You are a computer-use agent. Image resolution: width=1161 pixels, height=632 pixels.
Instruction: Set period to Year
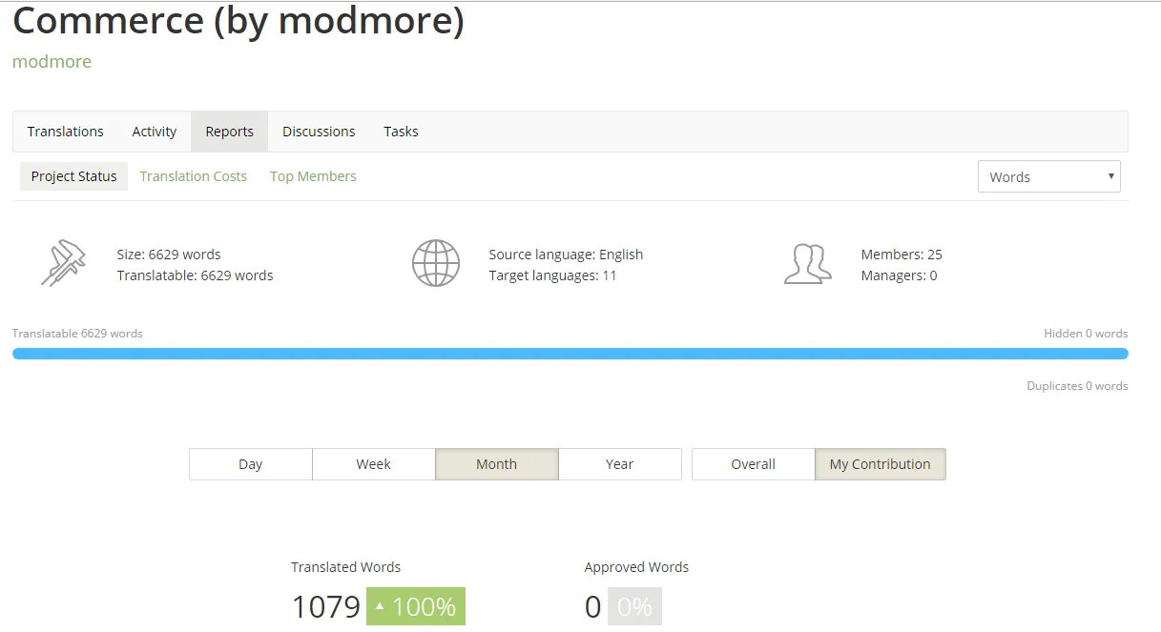tap(620, 464)
